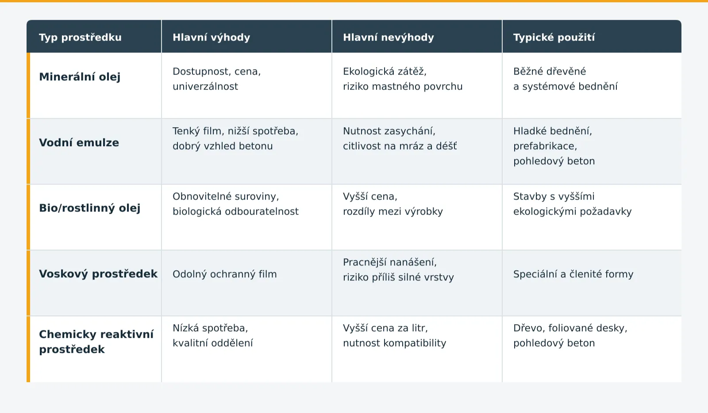Click the 'Pracnější nanášení' cell
Viewport: 708px width, 413px height.
point(417,283)
